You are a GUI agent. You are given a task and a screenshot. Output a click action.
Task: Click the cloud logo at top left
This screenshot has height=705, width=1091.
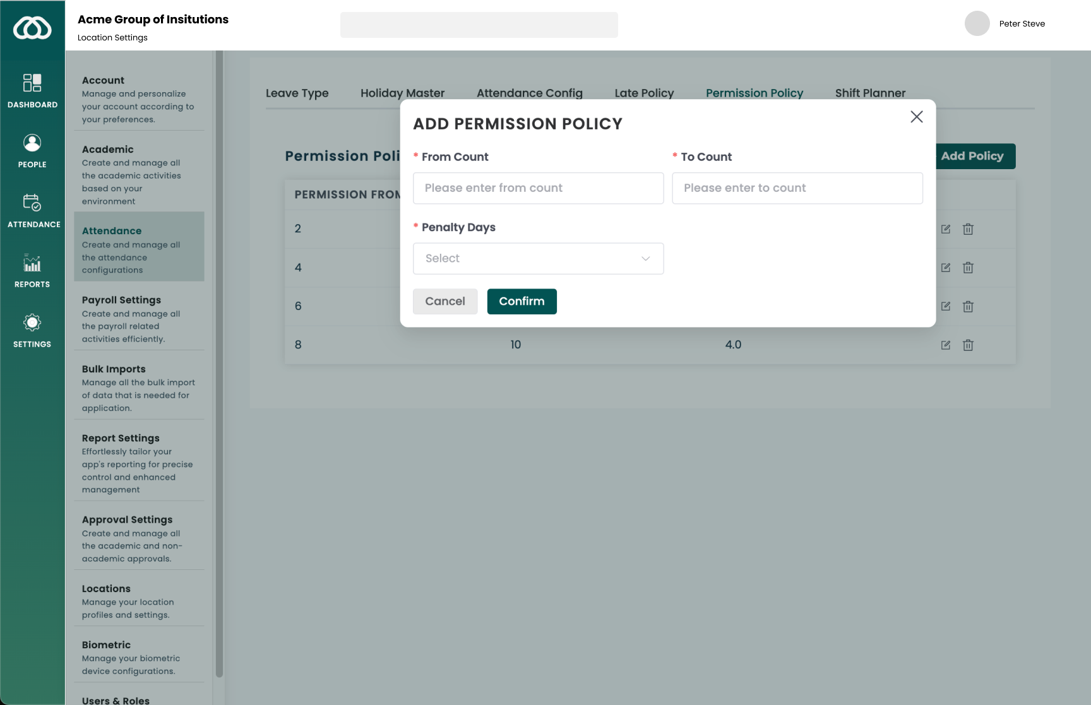32,28
